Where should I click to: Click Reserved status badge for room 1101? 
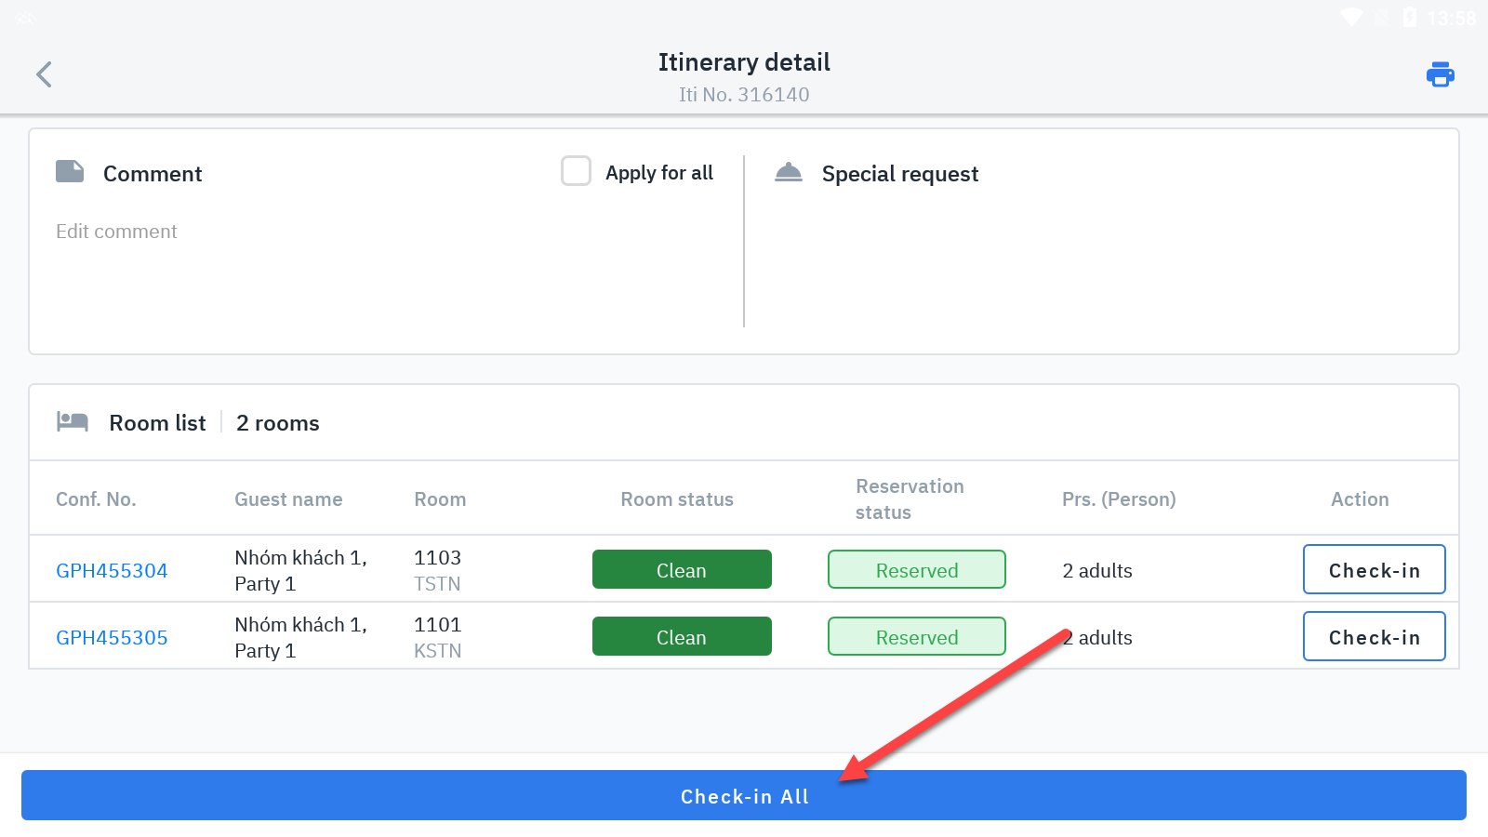coord(916,637)
